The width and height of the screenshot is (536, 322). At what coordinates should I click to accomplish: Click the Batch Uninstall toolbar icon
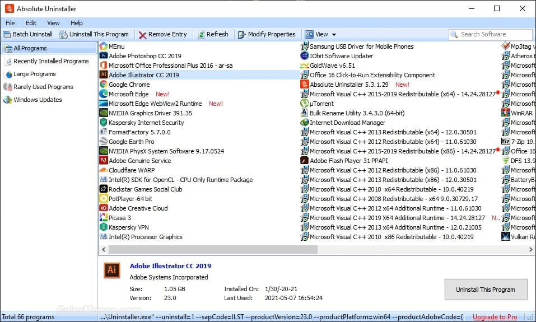pos(7,34)
